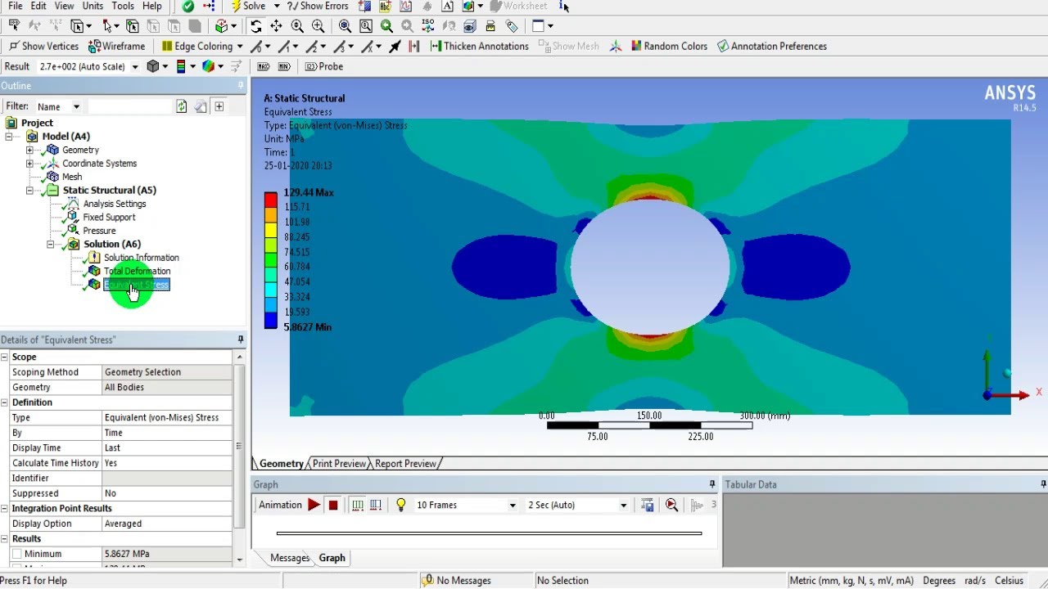Activate the Rotate view tool
Screen dimensions: 1048x589
255,26
